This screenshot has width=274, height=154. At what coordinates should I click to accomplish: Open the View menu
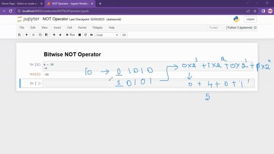[x=45, y=27]
